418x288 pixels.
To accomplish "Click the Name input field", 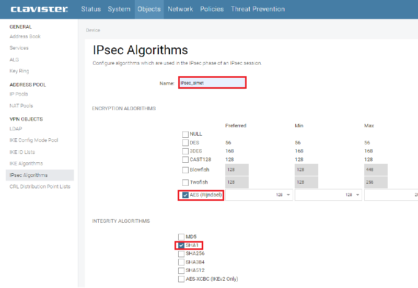I will pos(212,83).
